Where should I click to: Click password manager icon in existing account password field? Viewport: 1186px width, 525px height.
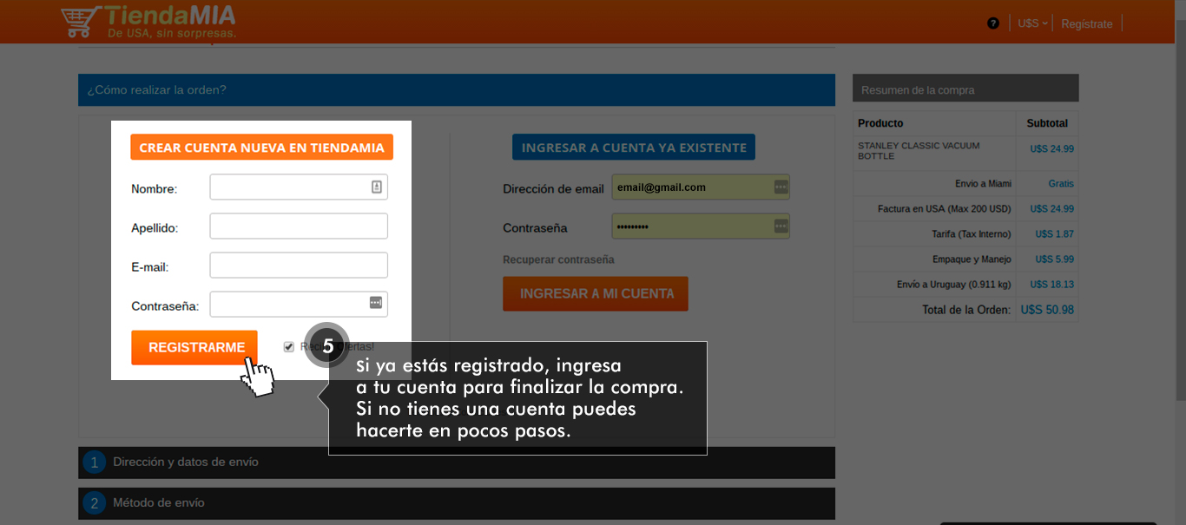pos(781,226)
